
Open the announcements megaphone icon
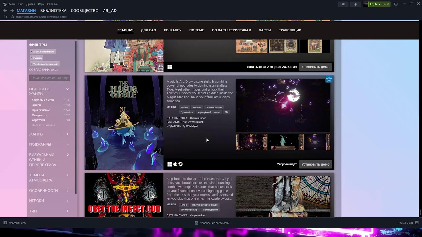tap(343, 4)
